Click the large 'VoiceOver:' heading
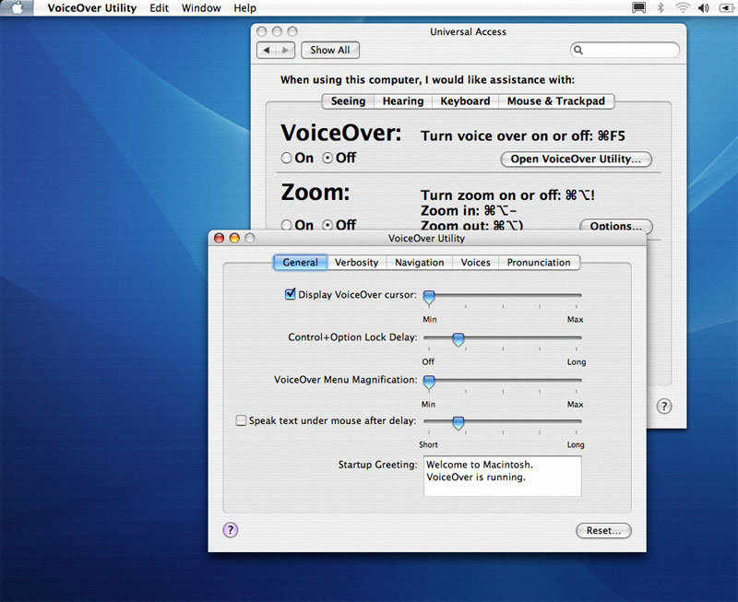Screen dimensions: 738x602 (x=341, y=133)
